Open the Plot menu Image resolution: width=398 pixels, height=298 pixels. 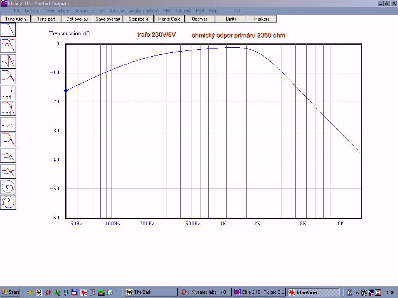(x=167, y=11)
